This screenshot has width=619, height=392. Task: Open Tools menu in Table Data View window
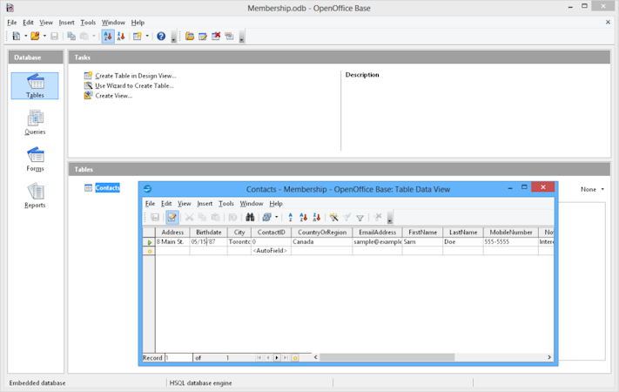[x=226, y=204]
